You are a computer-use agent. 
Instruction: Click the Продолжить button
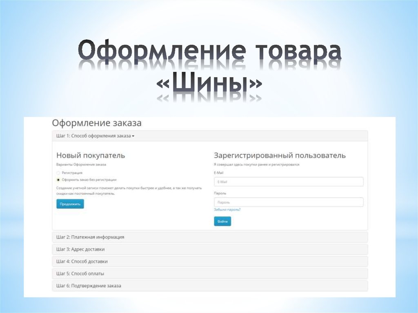point(70,204)
